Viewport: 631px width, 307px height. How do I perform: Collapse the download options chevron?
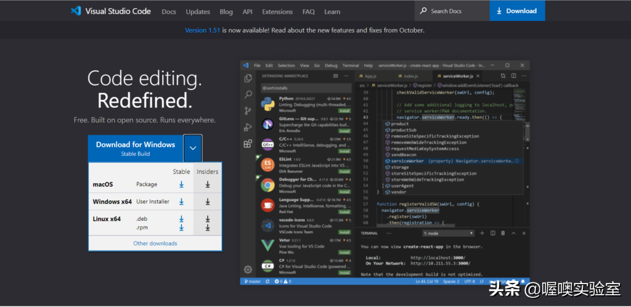point(193,148)
